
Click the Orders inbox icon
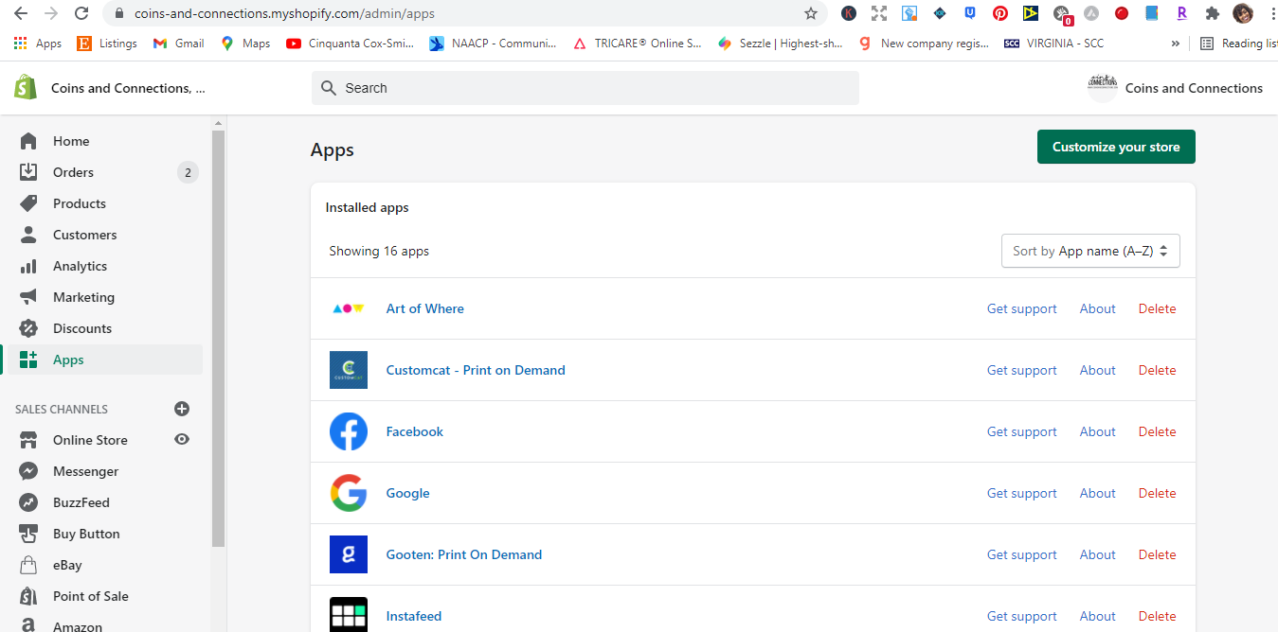point(28,172)
